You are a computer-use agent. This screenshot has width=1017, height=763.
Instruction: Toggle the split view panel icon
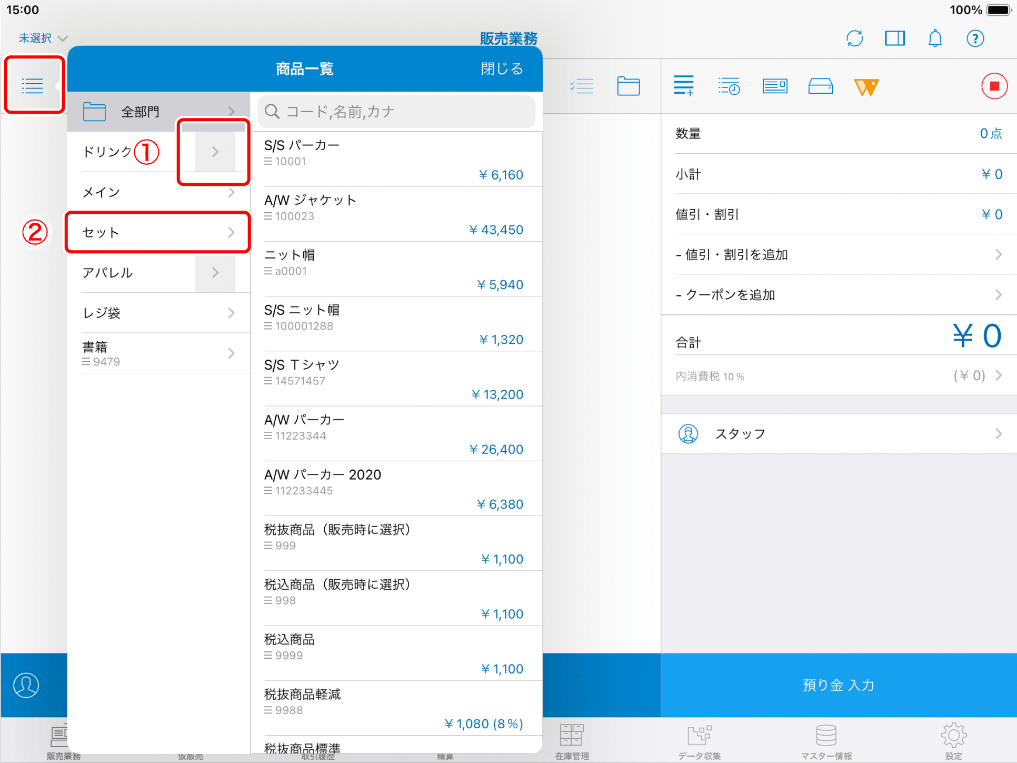pyautogui.click(x=894, y=38)
